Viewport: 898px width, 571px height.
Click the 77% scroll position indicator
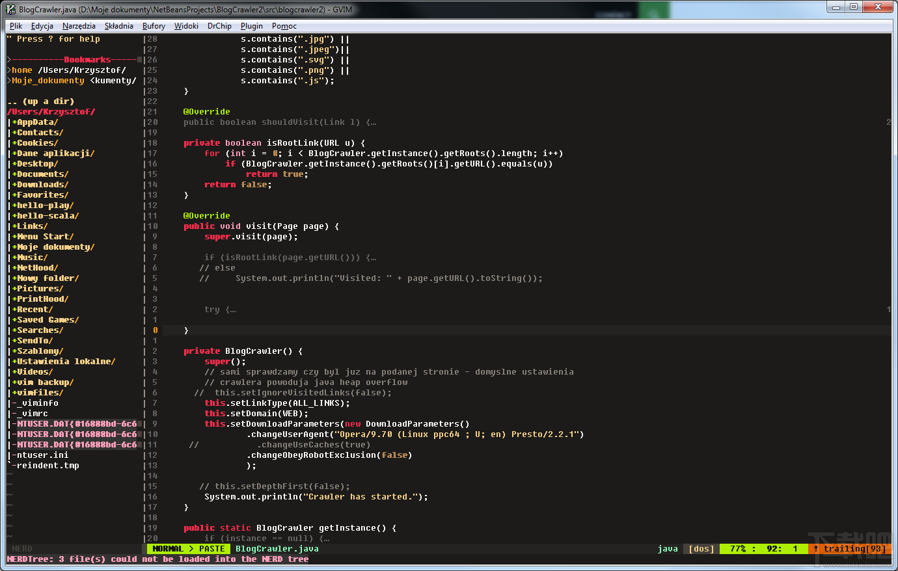click(x=737, y=548)
